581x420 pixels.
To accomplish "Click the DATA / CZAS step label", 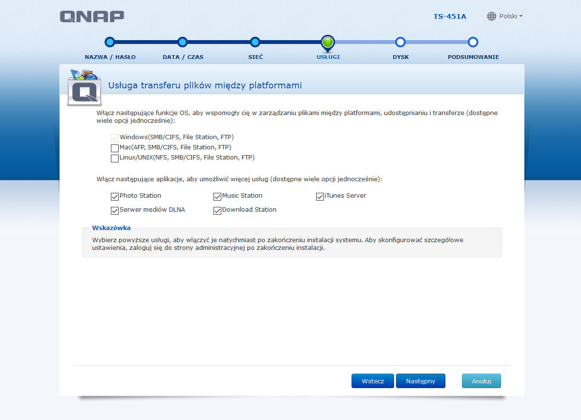I will tap(183, 57).
